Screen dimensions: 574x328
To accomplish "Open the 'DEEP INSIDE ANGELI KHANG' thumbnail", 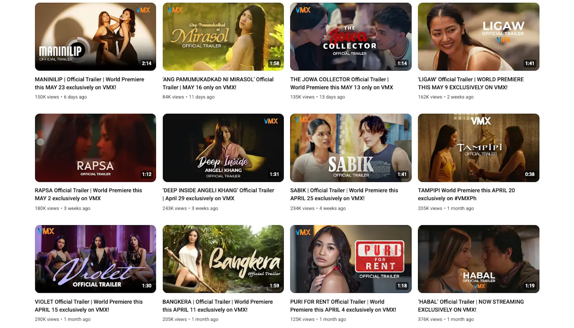I will click(x=223, y=148).
